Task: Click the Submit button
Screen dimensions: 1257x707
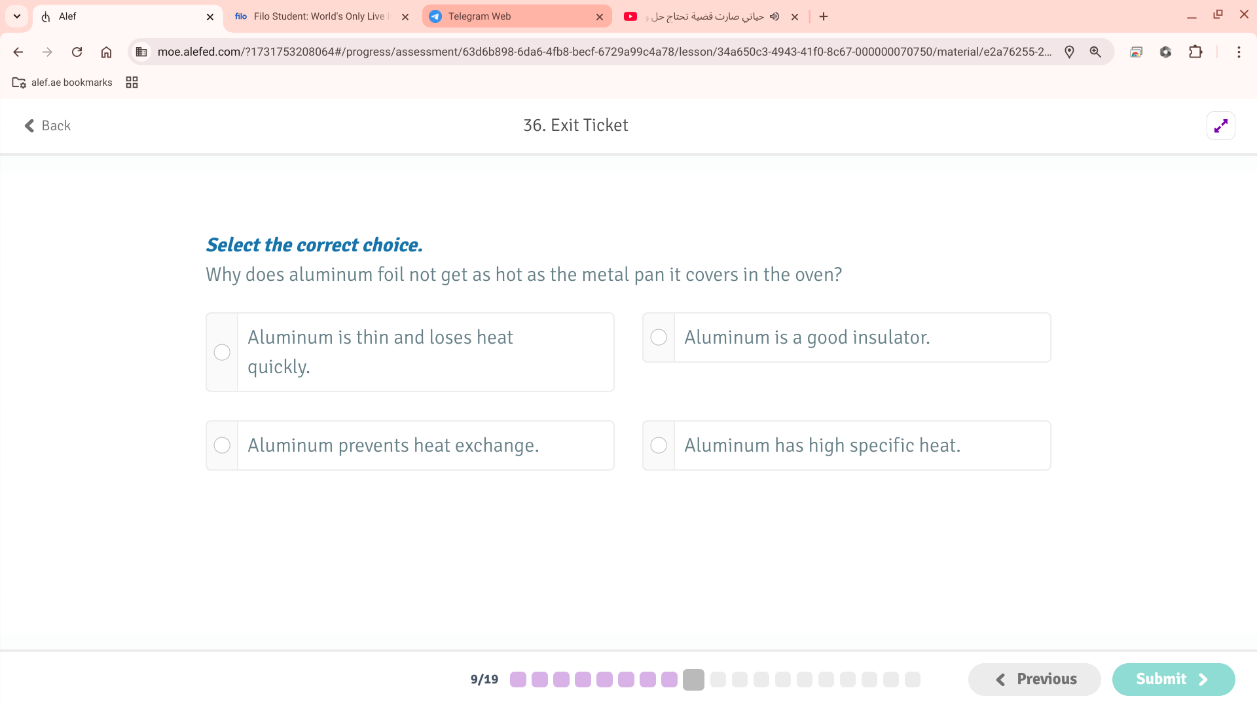Action: click(x=1173, y=680)
